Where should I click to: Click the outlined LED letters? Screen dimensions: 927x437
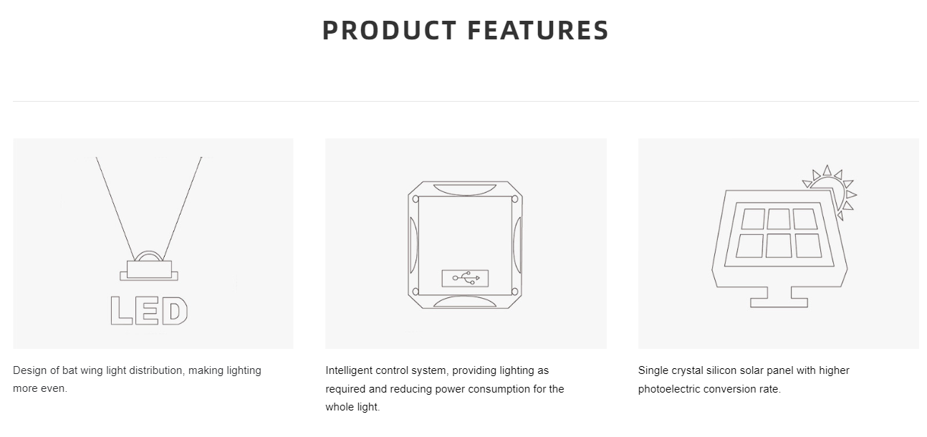pyautogui.click(x=149, y=312)
